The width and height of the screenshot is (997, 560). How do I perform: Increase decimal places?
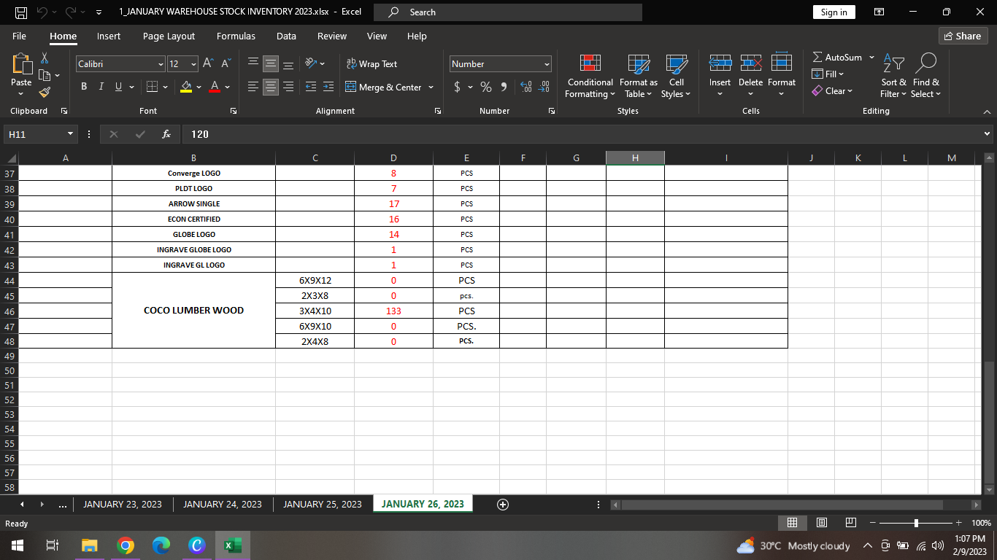526,87
